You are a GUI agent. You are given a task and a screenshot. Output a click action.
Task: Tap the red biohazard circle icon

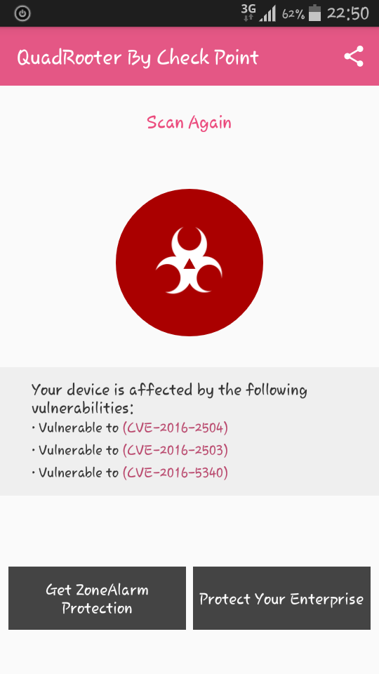pyautogui.click(x=189, y=262)
